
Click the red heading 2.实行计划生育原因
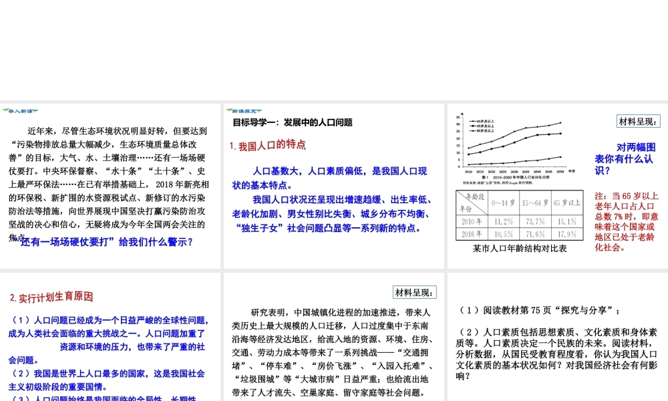(51, 297)
